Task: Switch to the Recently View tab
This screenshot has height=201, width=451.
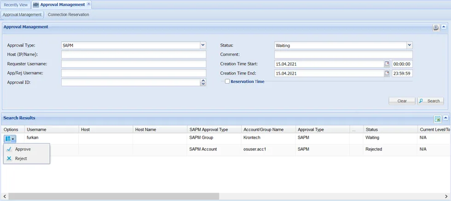Action: click(x=16, y=5)
